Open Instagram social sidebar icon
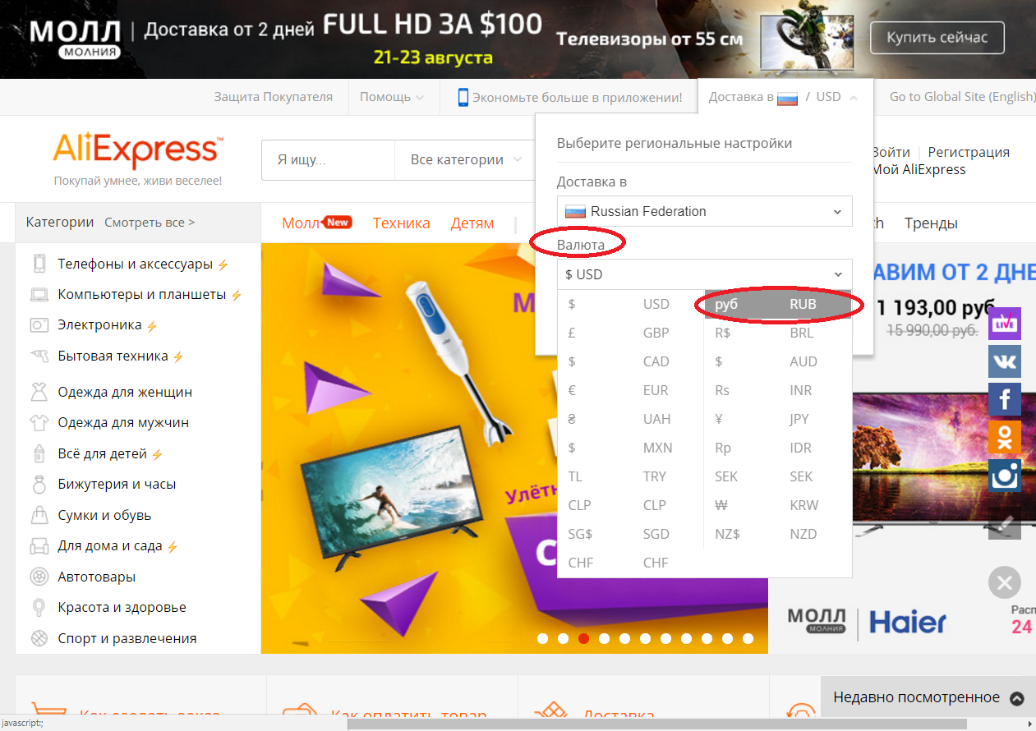The width and height of the screenshot is (1036, 731). coord(1004,476)
